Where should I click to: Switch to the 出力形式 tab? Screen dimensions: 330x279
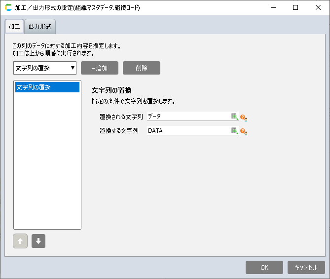(40, 27)
